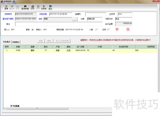Click the 审核日期 value 2017-01-11 23:29:19
Screen dimensions: 160x116
(x=74, y=29)
